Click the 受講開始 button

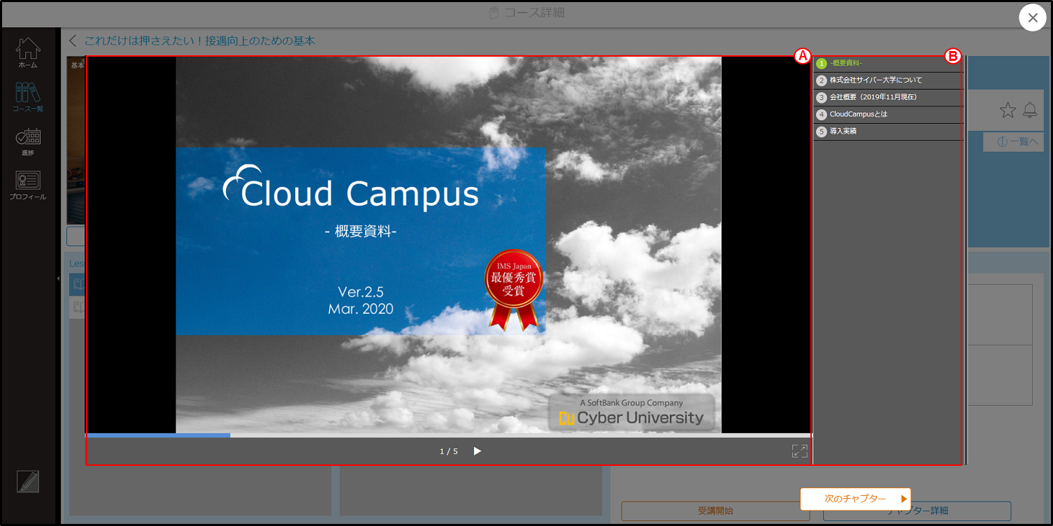715,511
